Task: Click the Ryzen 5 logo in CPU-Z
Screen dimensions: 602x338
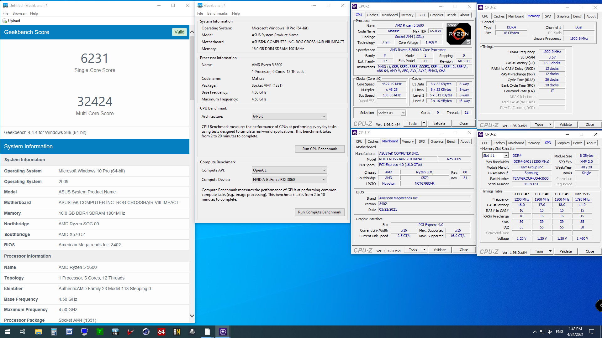Action: [459, 34]
